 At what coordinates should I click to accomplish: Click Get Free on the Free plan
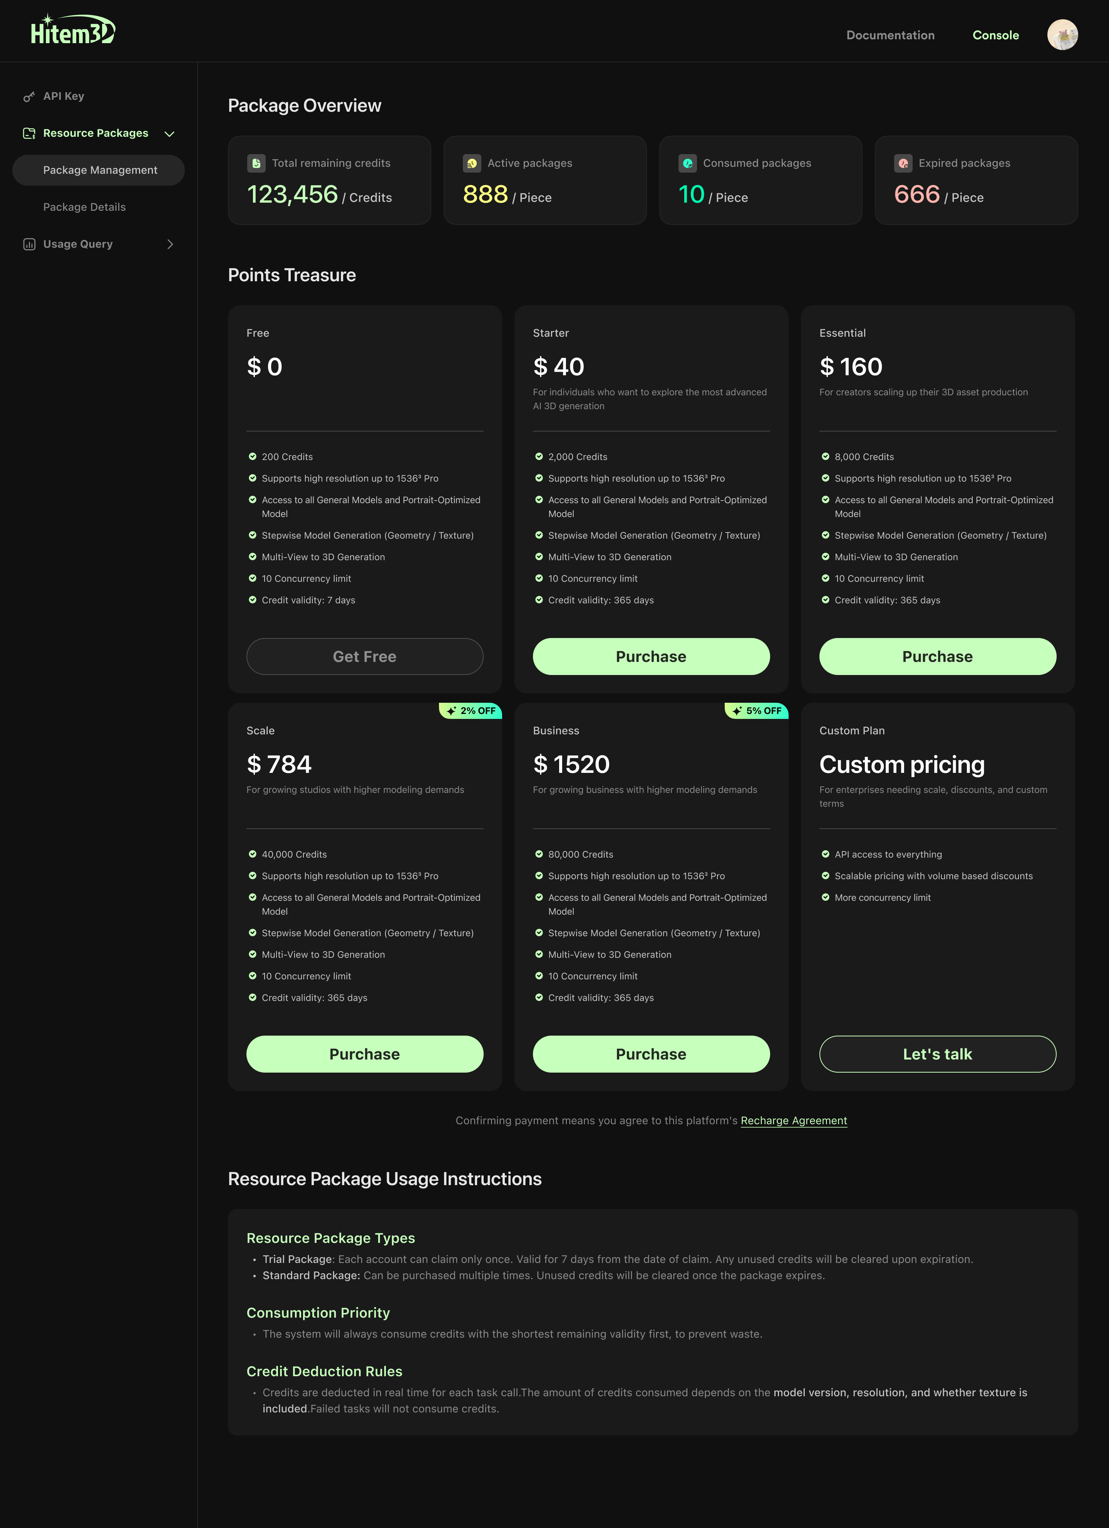coord(364,655)
